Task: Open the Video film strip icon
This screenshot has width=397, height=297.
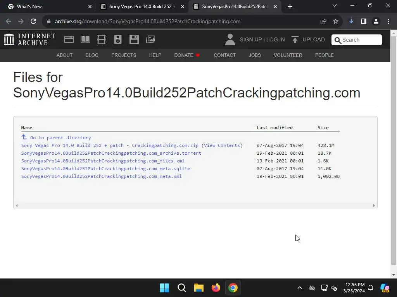Action: click(102, 39)
